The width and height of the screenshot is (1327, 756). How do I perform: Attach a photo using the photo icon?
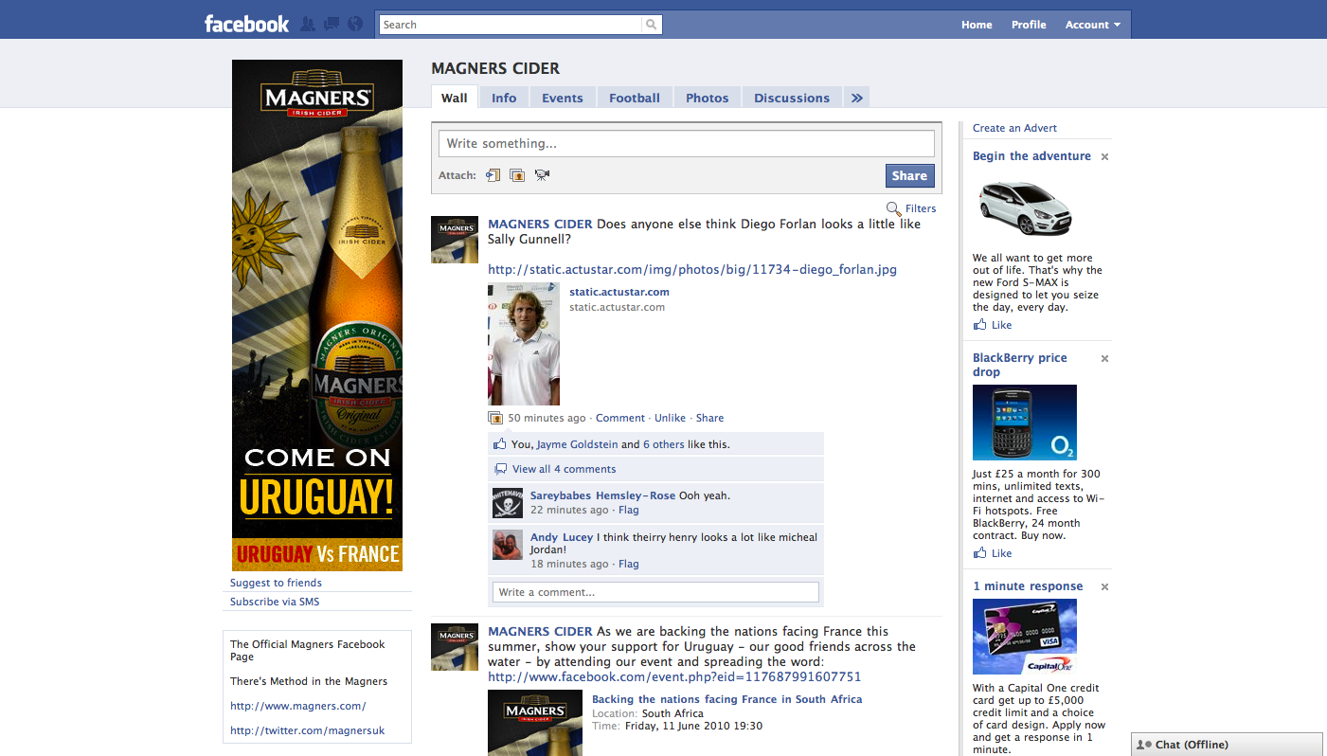[517, 175]
